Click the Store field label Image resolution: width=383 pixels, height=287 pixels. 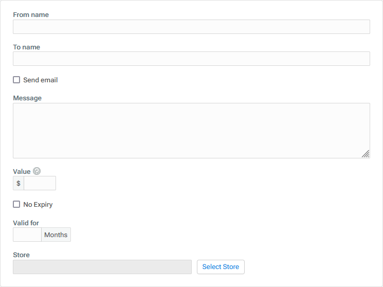pyautogui.click(x=22, y=255)
